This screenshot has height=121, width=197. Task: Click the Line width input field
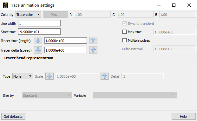point(39,23)
